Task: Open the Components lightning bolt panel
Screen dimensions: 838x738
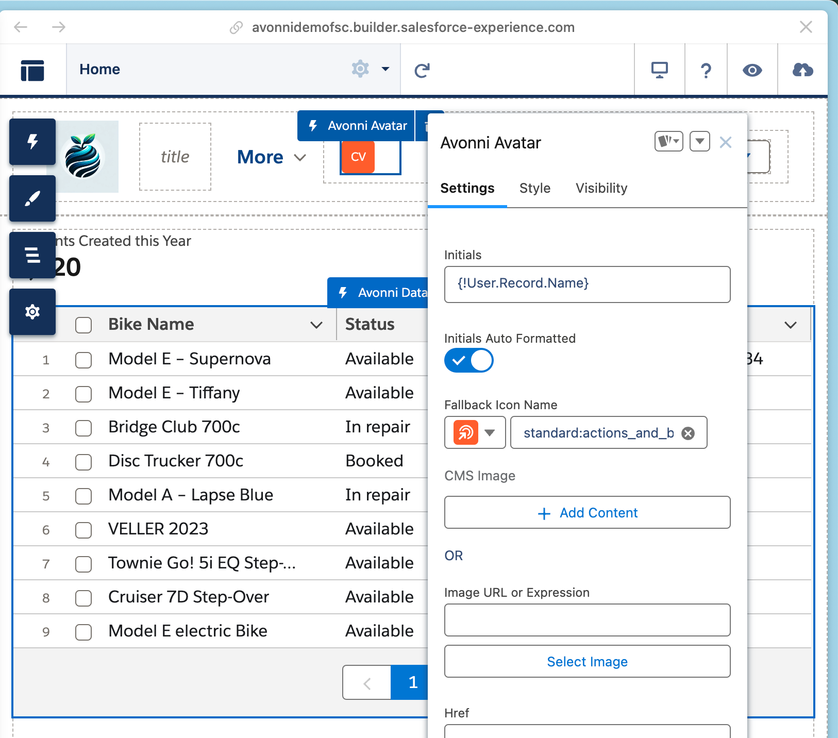Action: (32, 142)
